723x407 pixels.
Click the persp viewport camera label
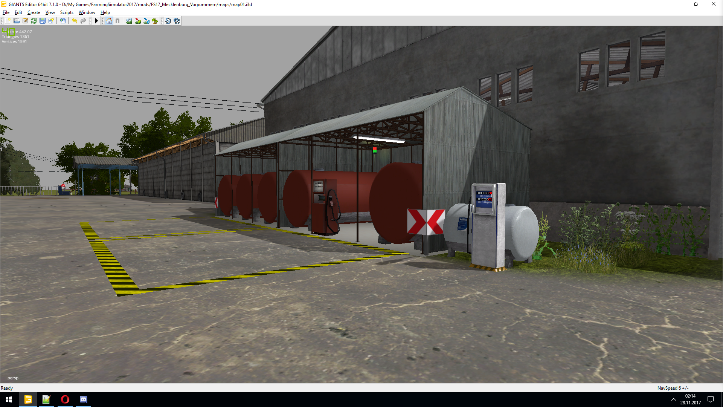(13, 378)
